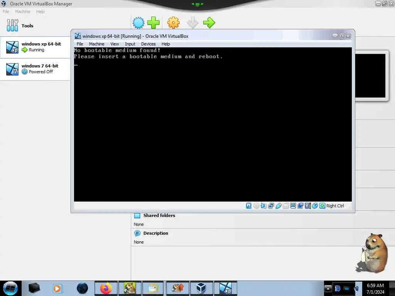
Task: Click the taskbar clock 6:59 AM
Action: [375, 286]
